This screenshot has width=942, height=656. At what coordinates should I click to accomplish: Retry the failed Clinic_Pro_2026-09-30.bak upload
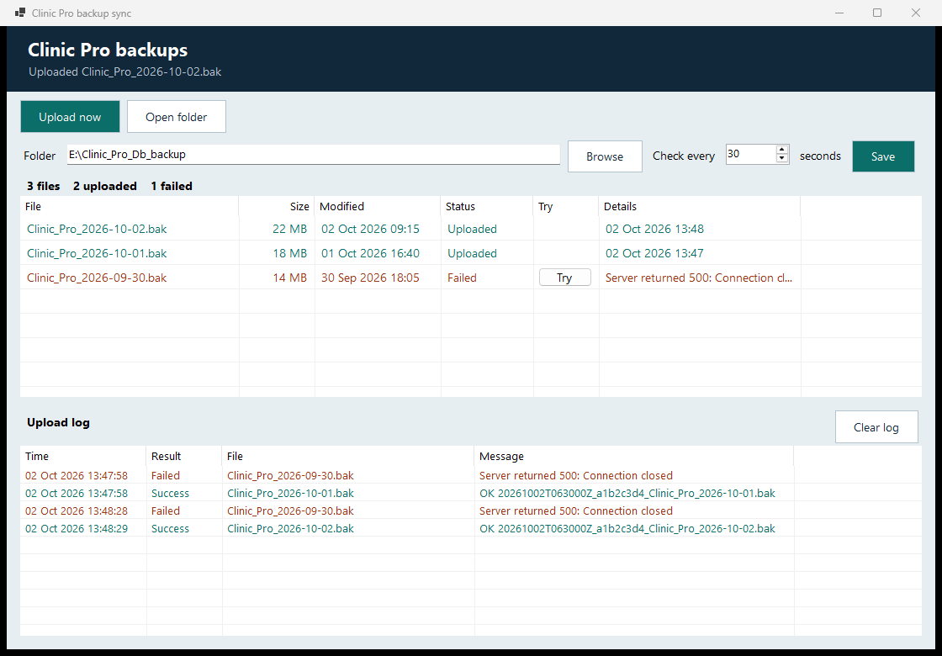click(x=564, y=278)
